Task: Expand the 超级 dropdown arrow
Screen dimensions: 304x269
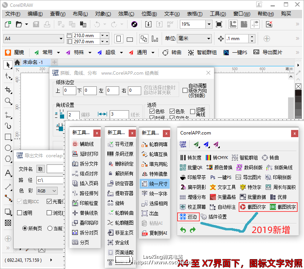Action: coord(121,52)
